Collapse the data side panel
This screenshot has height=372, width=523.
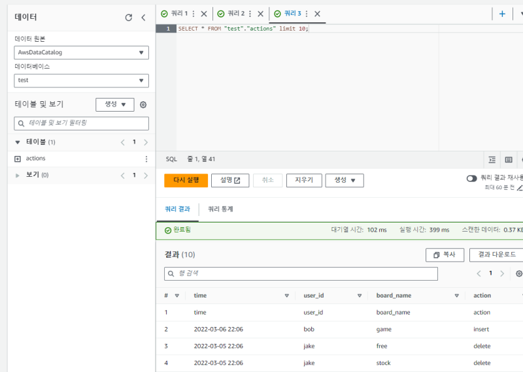coord(143,18)
